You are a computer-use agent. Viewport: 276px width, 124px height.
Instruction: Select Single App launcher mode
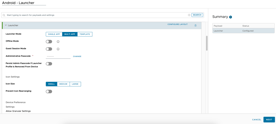pos(54,34)
